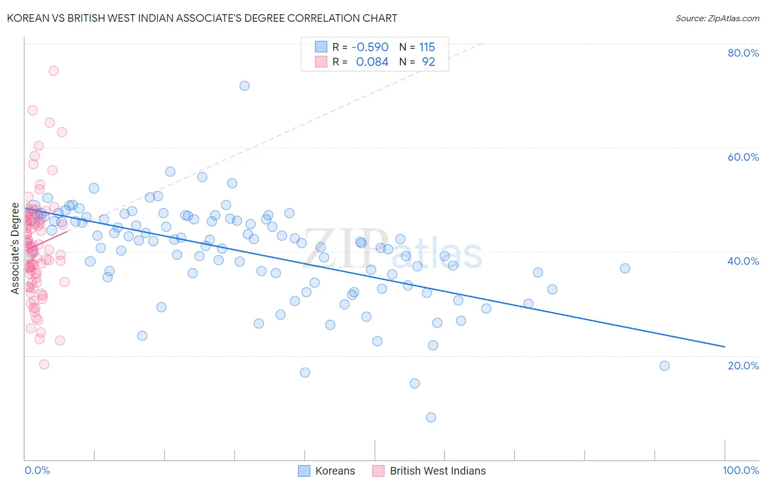Click the blue R = -0.590 swatch
Screen dimensions: 766x486
[x=321, y=47]
